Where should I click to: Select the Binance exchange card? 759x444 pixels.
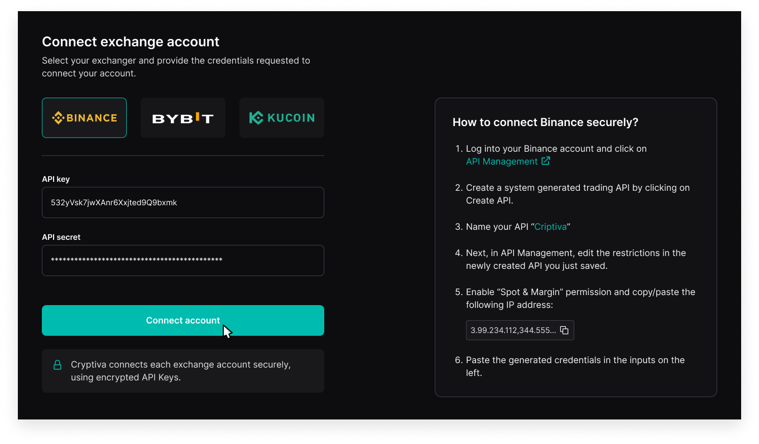(84, 118)
